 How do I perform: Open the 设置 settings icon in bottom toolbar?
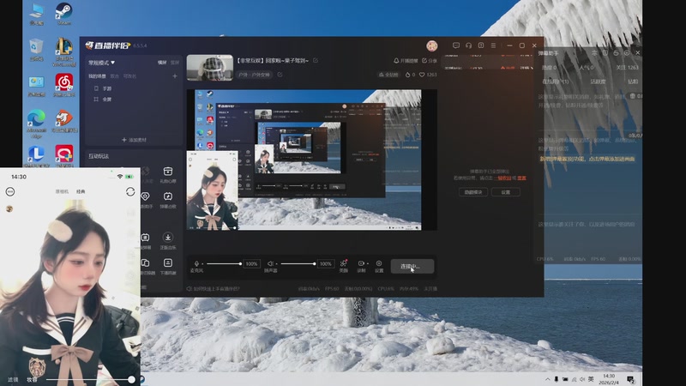pos(379,263)
